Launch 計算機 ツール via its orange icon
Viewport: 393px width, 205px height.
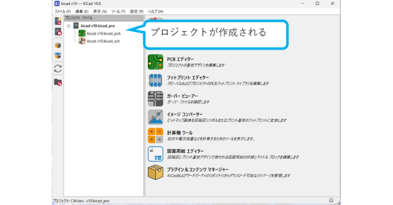(155, 135)
